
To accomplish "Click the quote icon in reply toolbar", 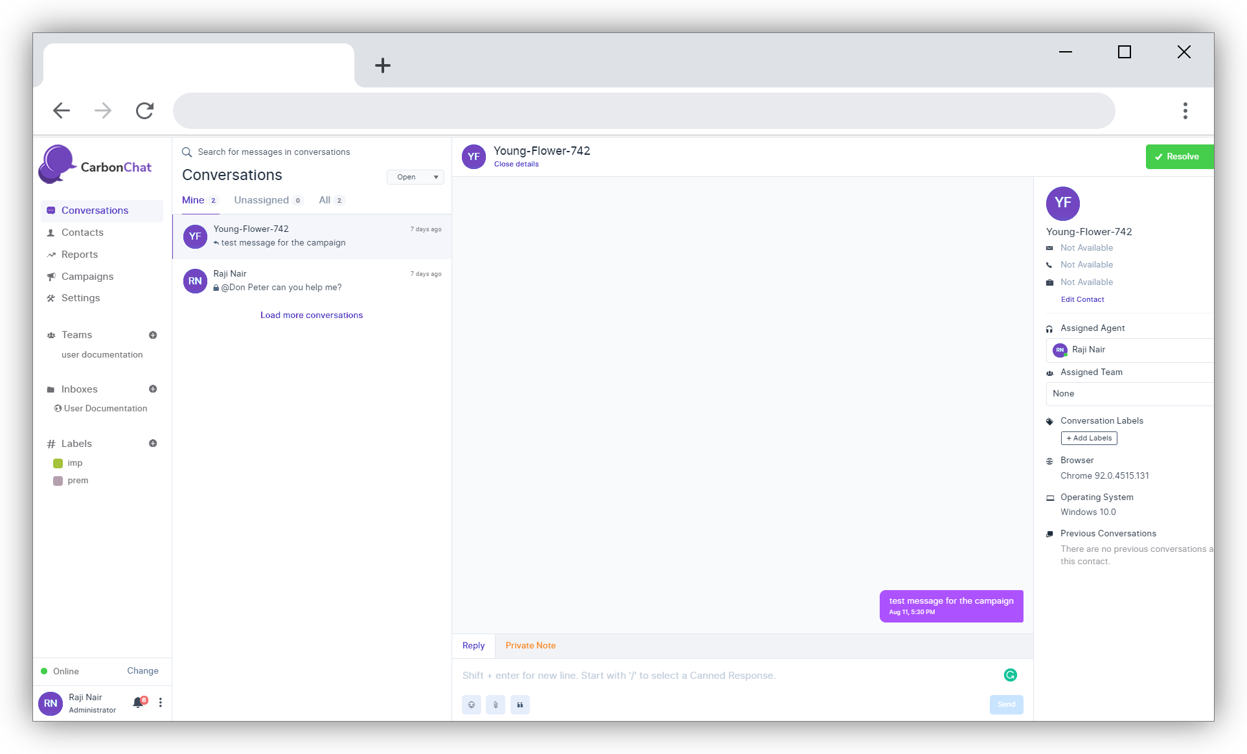I will click(520, 705).
